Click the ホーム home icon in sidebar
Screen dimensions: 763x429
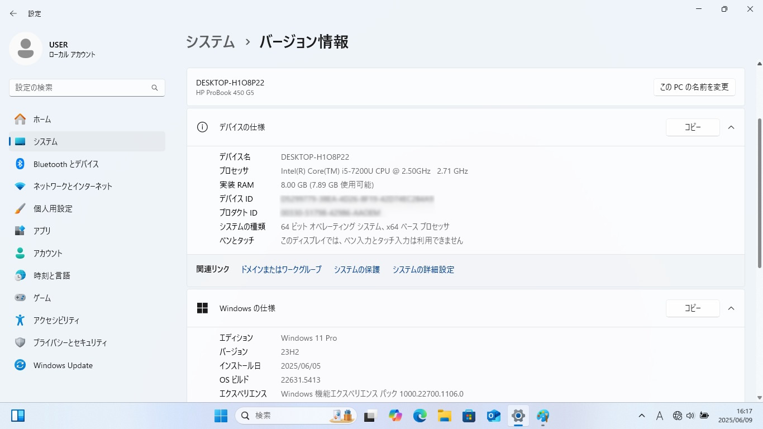(20, 119)
